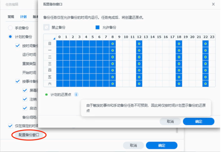221x152 pixels.
Task: Click the info icon beside 计划的还原点
Action: coord(76,94)
